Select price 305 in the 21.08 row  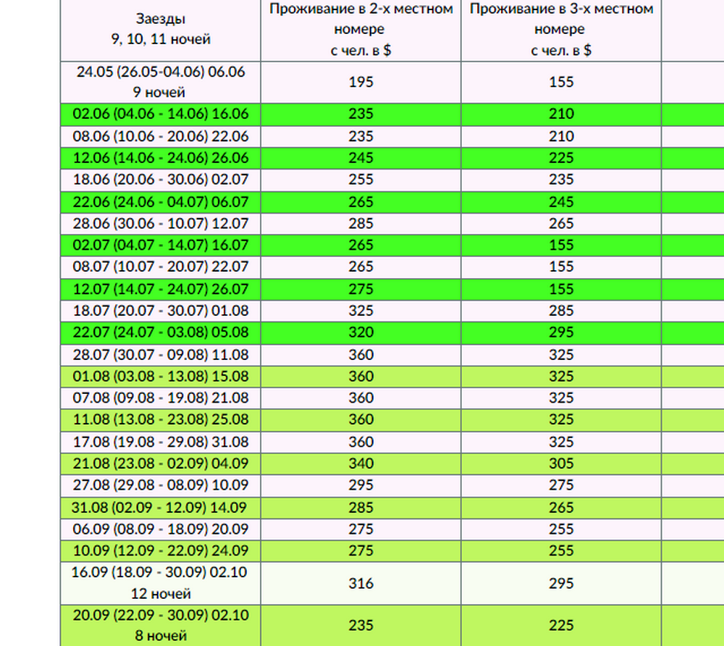tap(561, 463)
